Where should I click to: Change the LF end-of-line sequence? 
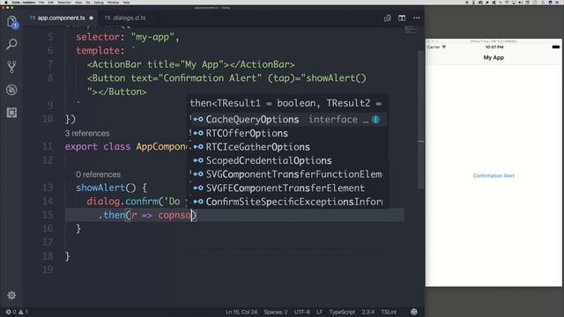[319, 312]
